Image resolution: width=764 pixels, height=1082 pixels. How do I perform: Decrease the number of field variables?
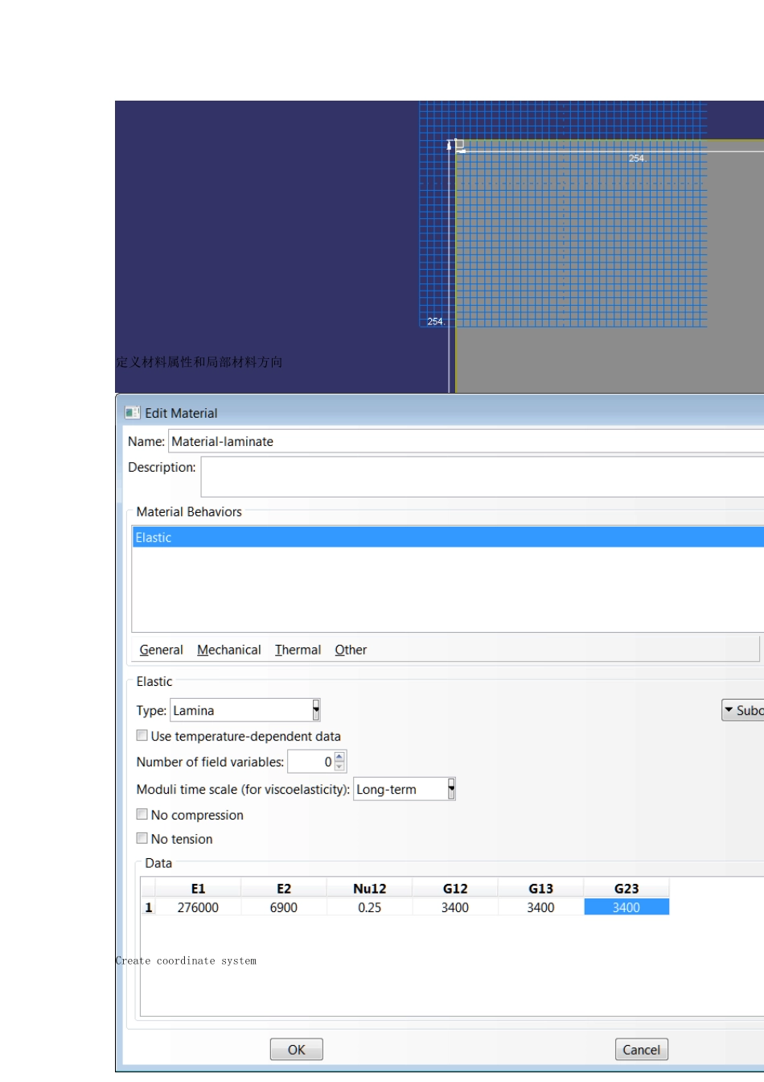(x=339, y=766)
